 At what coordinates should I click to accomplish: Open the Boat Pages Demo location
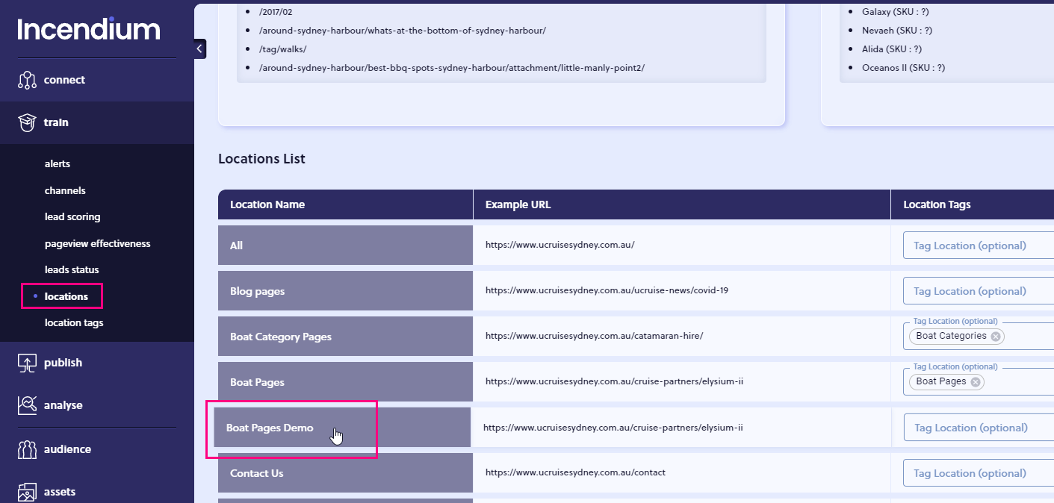(x=342, y=428)
